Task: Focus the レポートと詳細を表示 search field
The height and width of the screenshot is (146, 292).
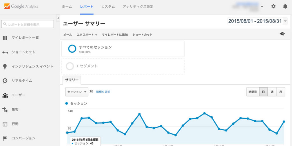Action: (27, 24)
